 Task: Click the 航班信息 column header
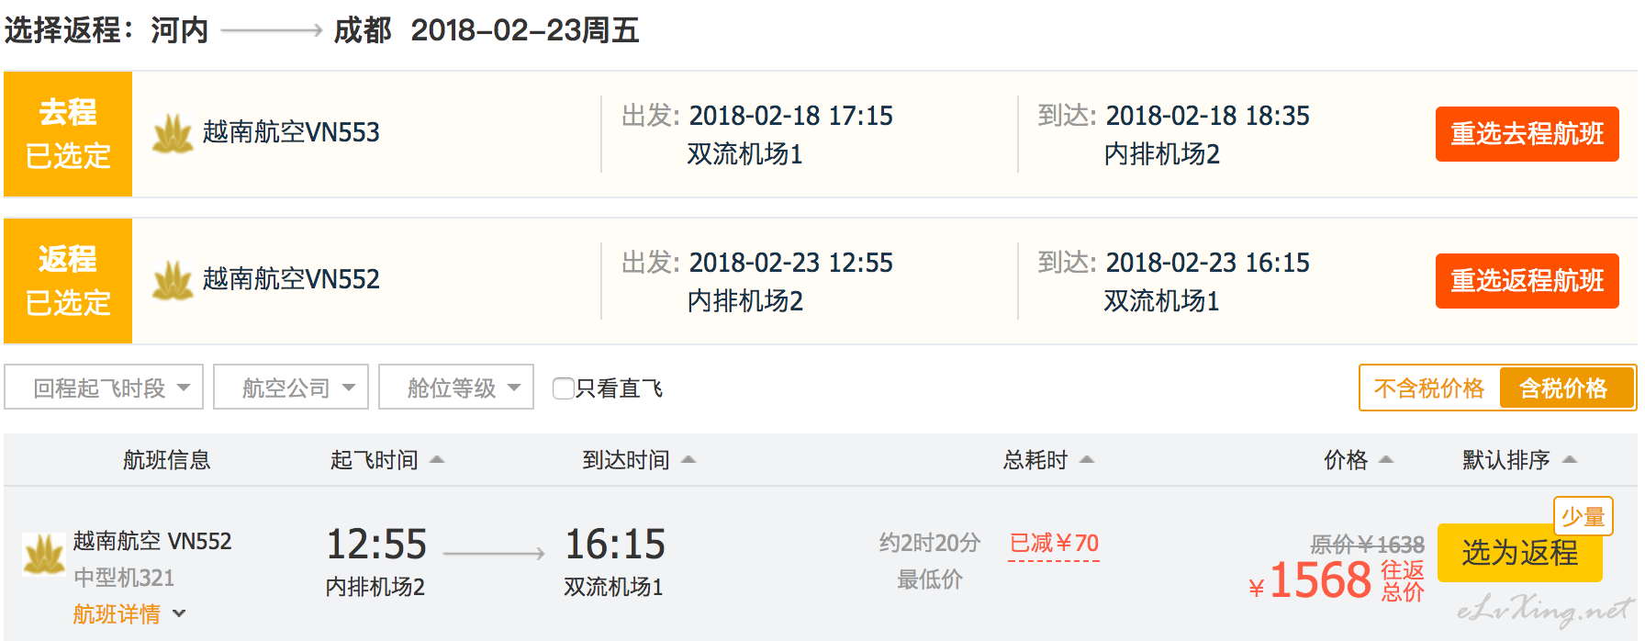(167, 460)
